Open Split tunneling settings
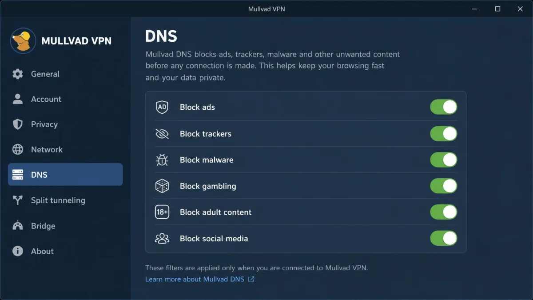 [x=65, y=200]
